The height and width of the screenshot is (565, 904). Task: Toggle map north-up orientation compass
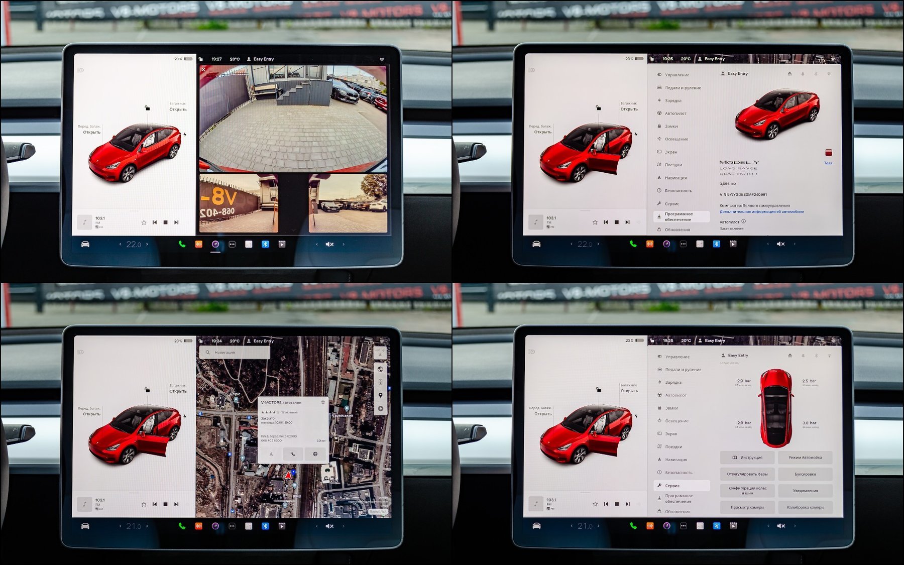point(380,353)
